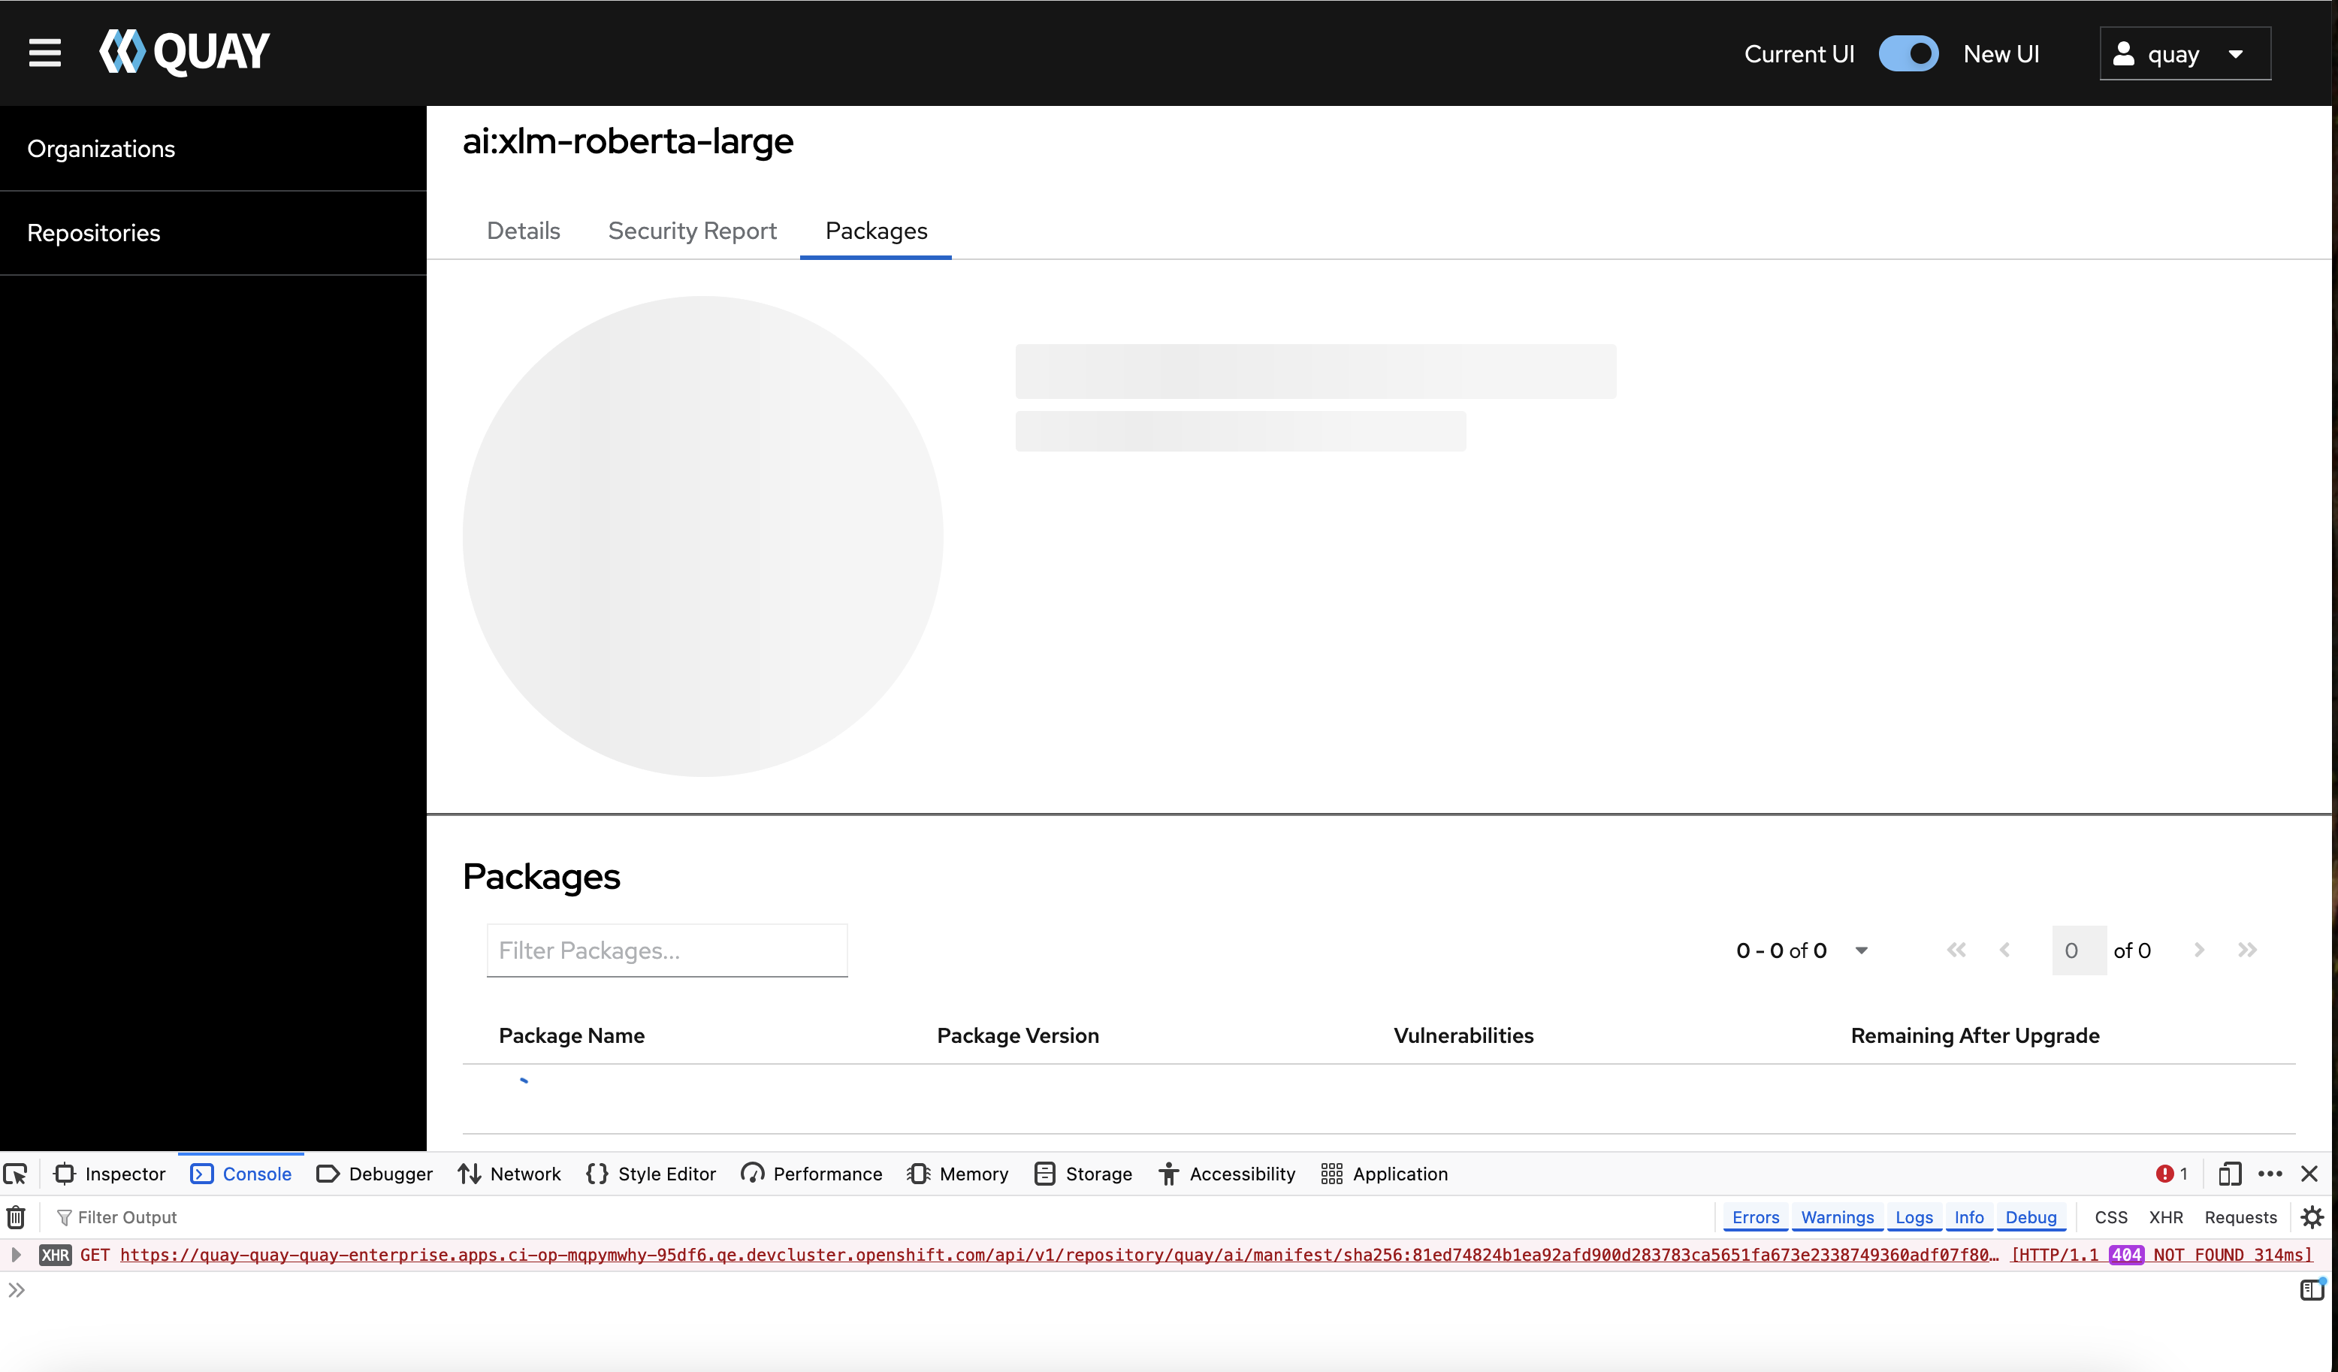Click the Quay logo
This screenshot has width=2338, height=1372.
coord(185,52)
